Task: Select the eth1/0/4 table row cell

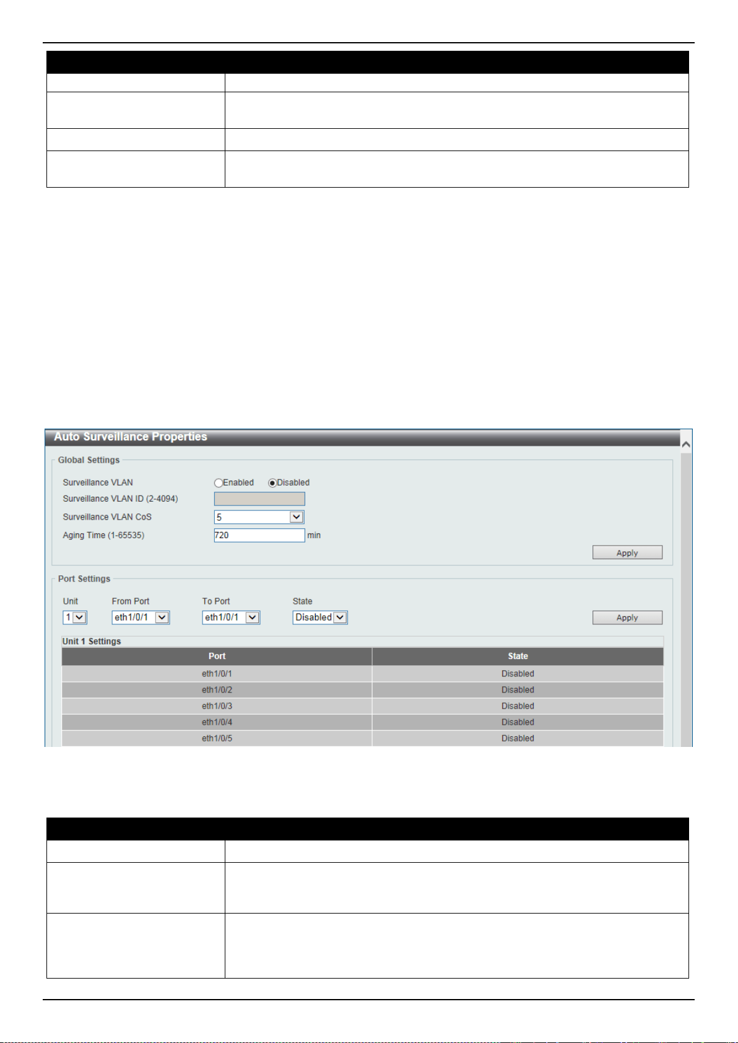Action: (x=217, y=722)
